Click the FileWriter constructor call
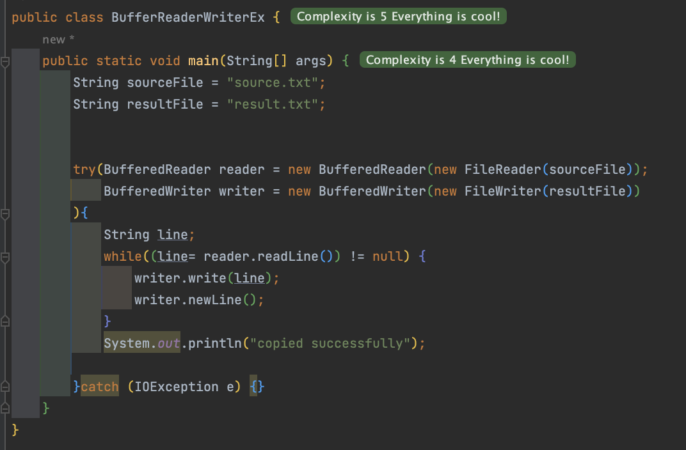Screen dimensions: 686x450 503,191
